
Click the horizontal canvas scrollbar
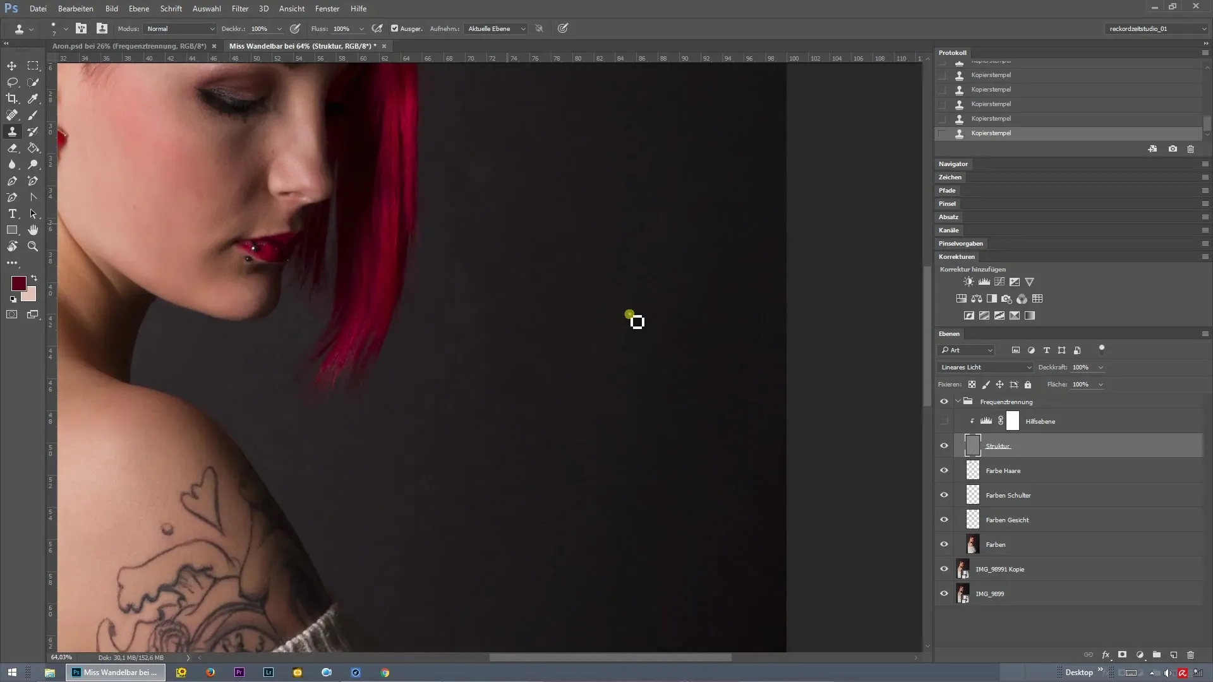coord(610,657)
